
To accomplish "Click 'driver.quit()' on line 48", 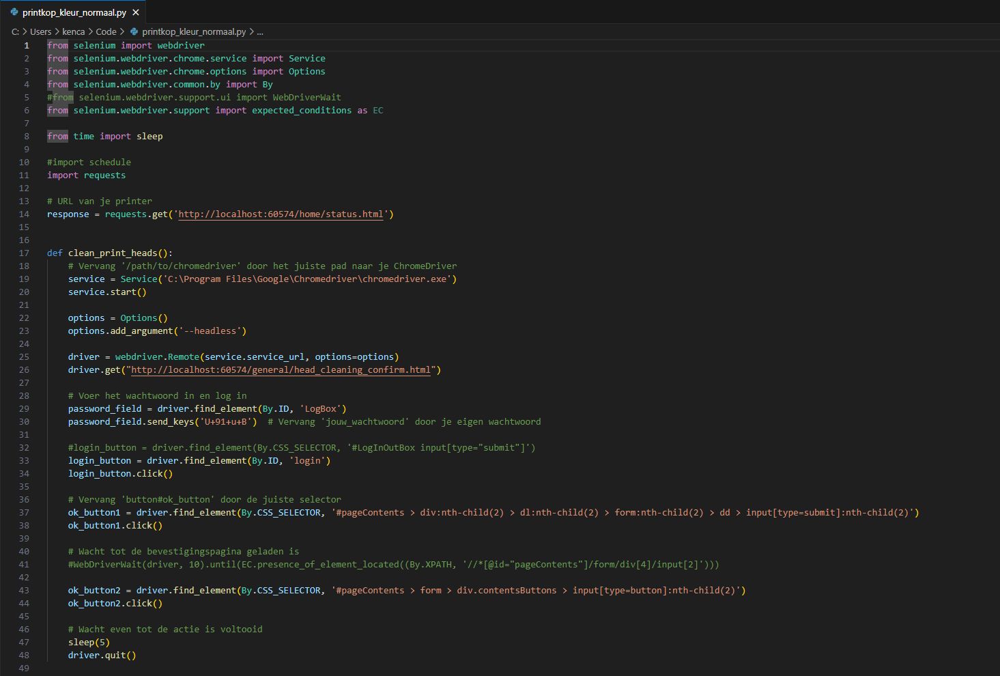I will pyautogui.click(x=102, y=656).
